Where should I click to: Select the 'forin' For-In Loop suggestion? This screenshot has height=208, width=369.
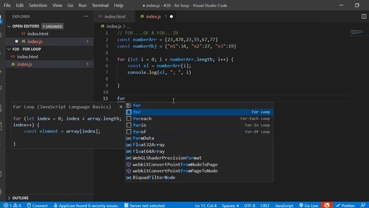(199, 125)
